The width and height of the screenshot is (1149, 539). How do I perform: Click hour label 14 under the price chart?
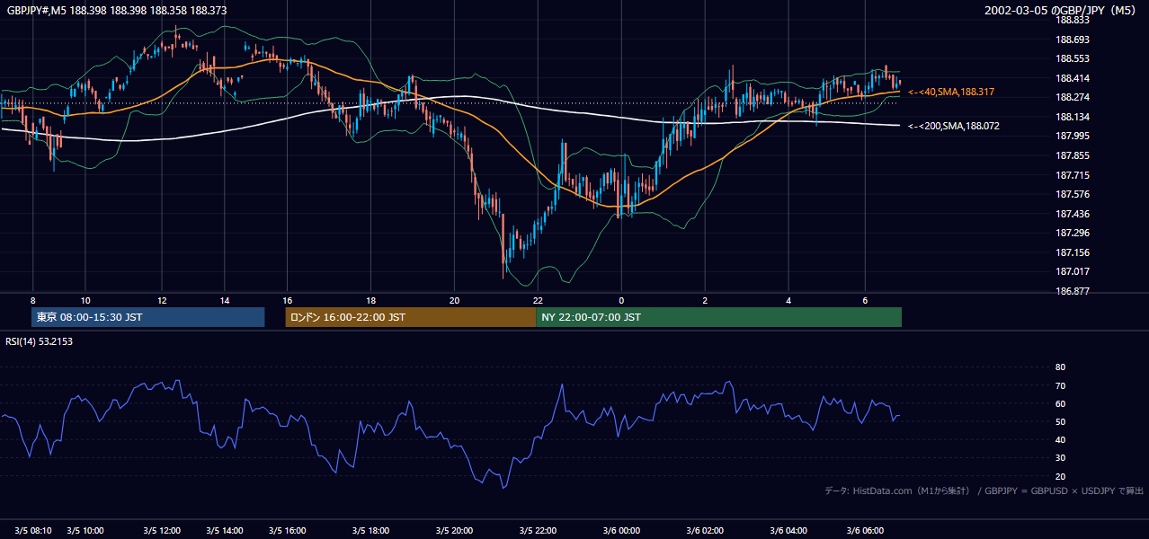(225, 300)
